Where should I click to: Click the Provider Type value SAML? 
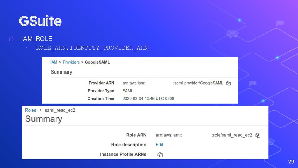(128, 91)
